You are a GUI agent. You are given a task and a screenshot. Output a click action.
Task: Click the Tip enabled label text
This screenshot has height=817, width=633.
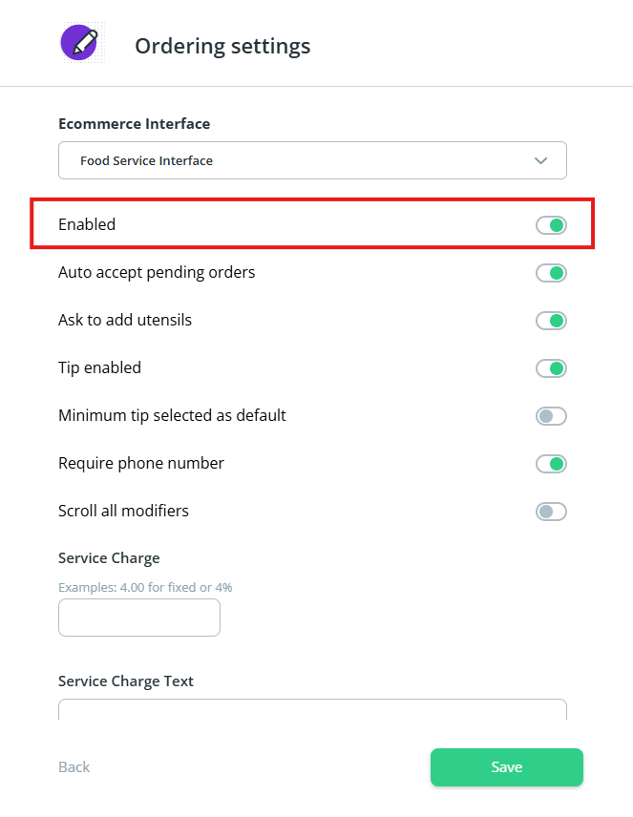99,368
